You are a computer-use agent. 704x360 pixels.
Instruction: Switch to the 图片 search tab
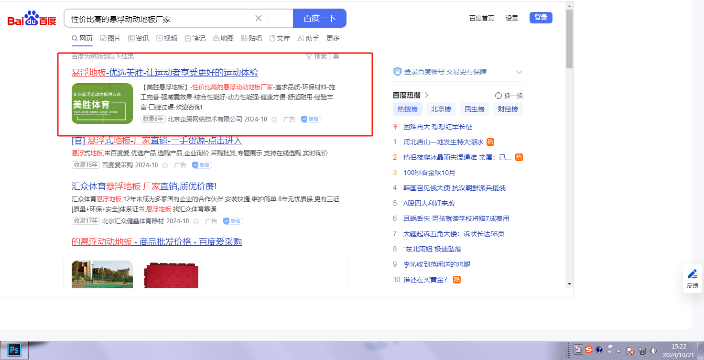[110, 38]
